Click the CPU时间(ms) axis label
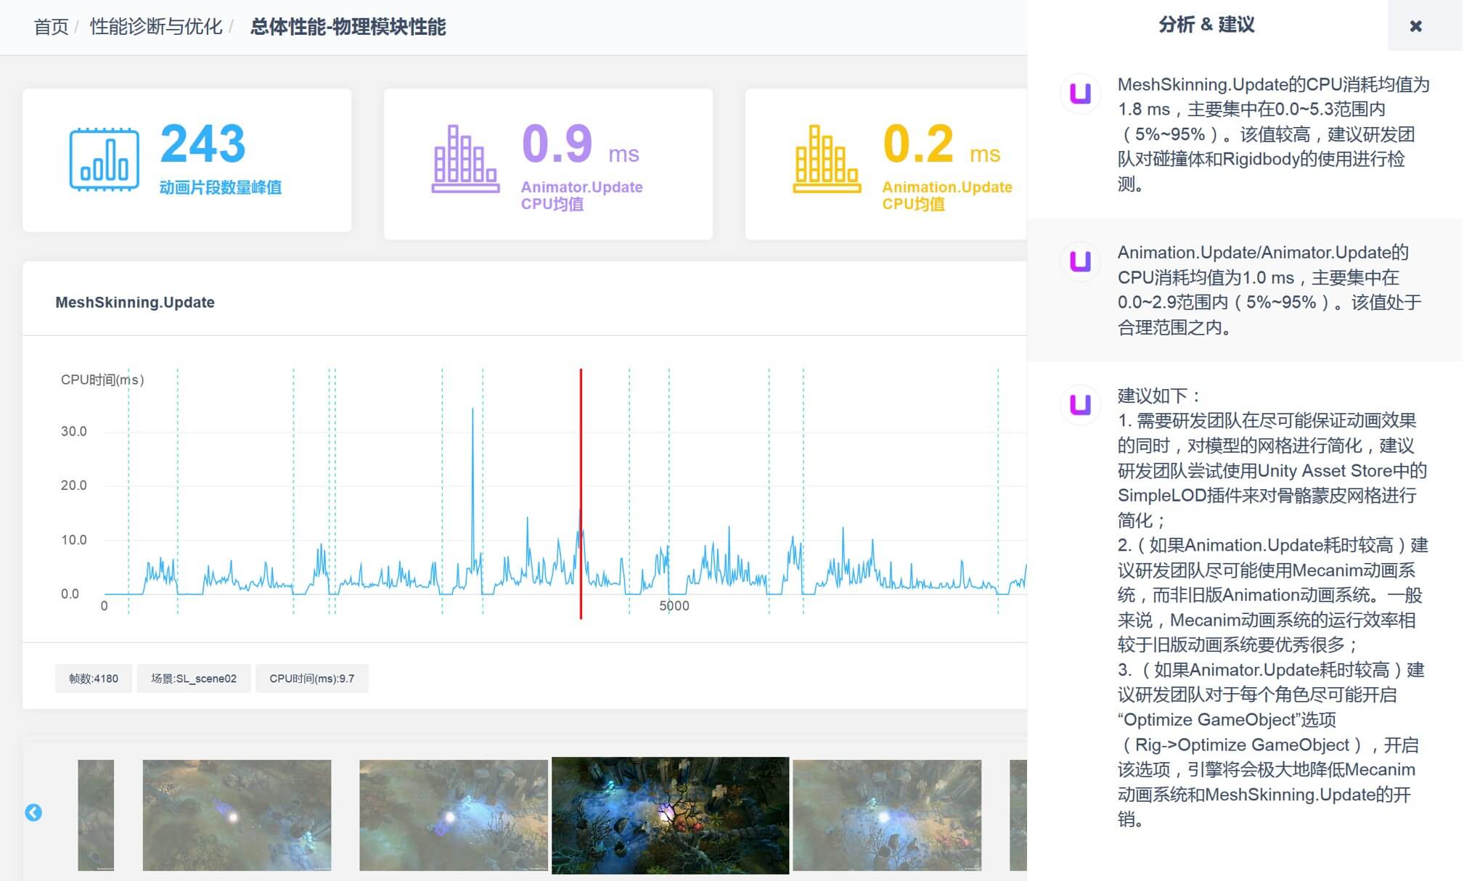 102,380
